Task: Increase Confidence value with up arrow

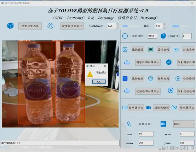Action: (117, 25)
